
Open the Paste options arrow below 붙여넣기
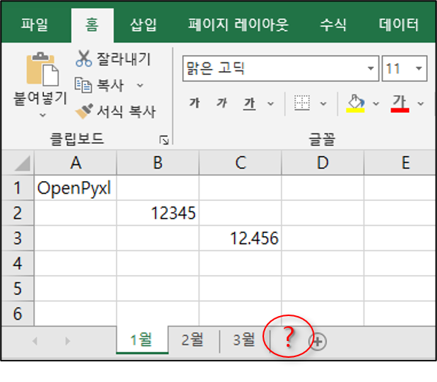pyautogui.click(x=43, y=115)
